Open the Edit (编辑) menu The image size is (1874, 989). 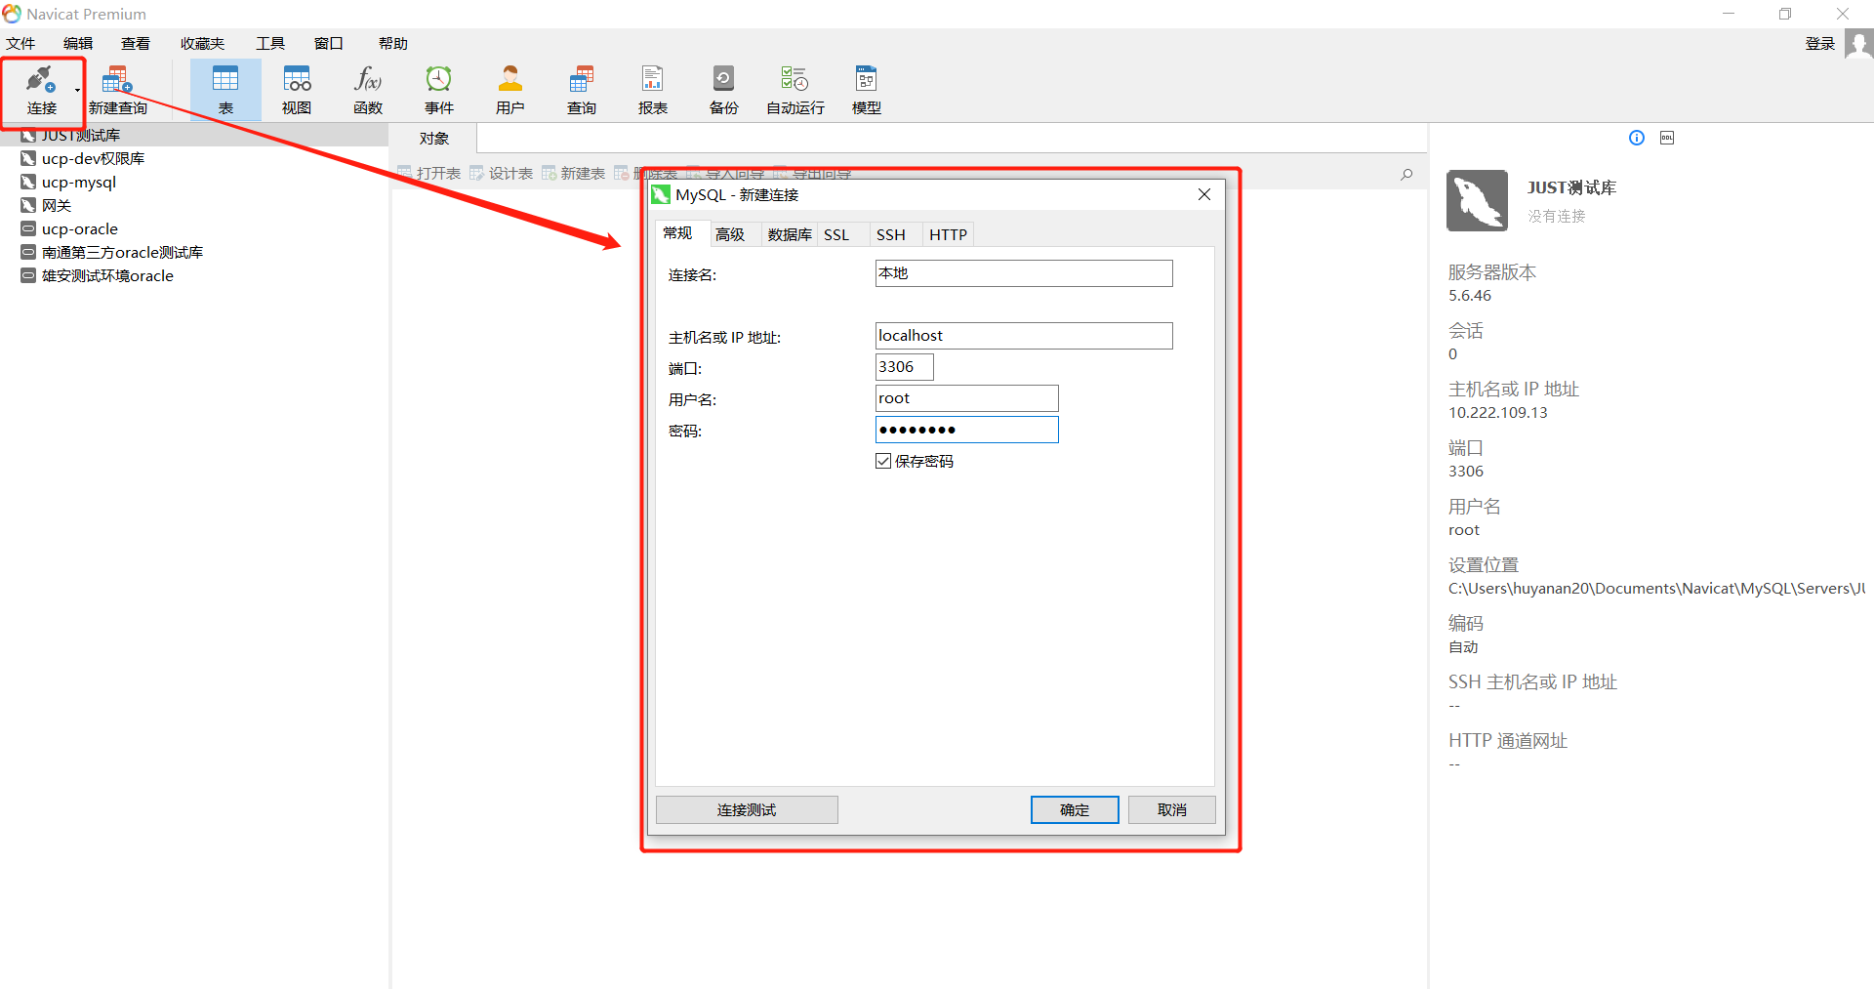coord(78,43)
